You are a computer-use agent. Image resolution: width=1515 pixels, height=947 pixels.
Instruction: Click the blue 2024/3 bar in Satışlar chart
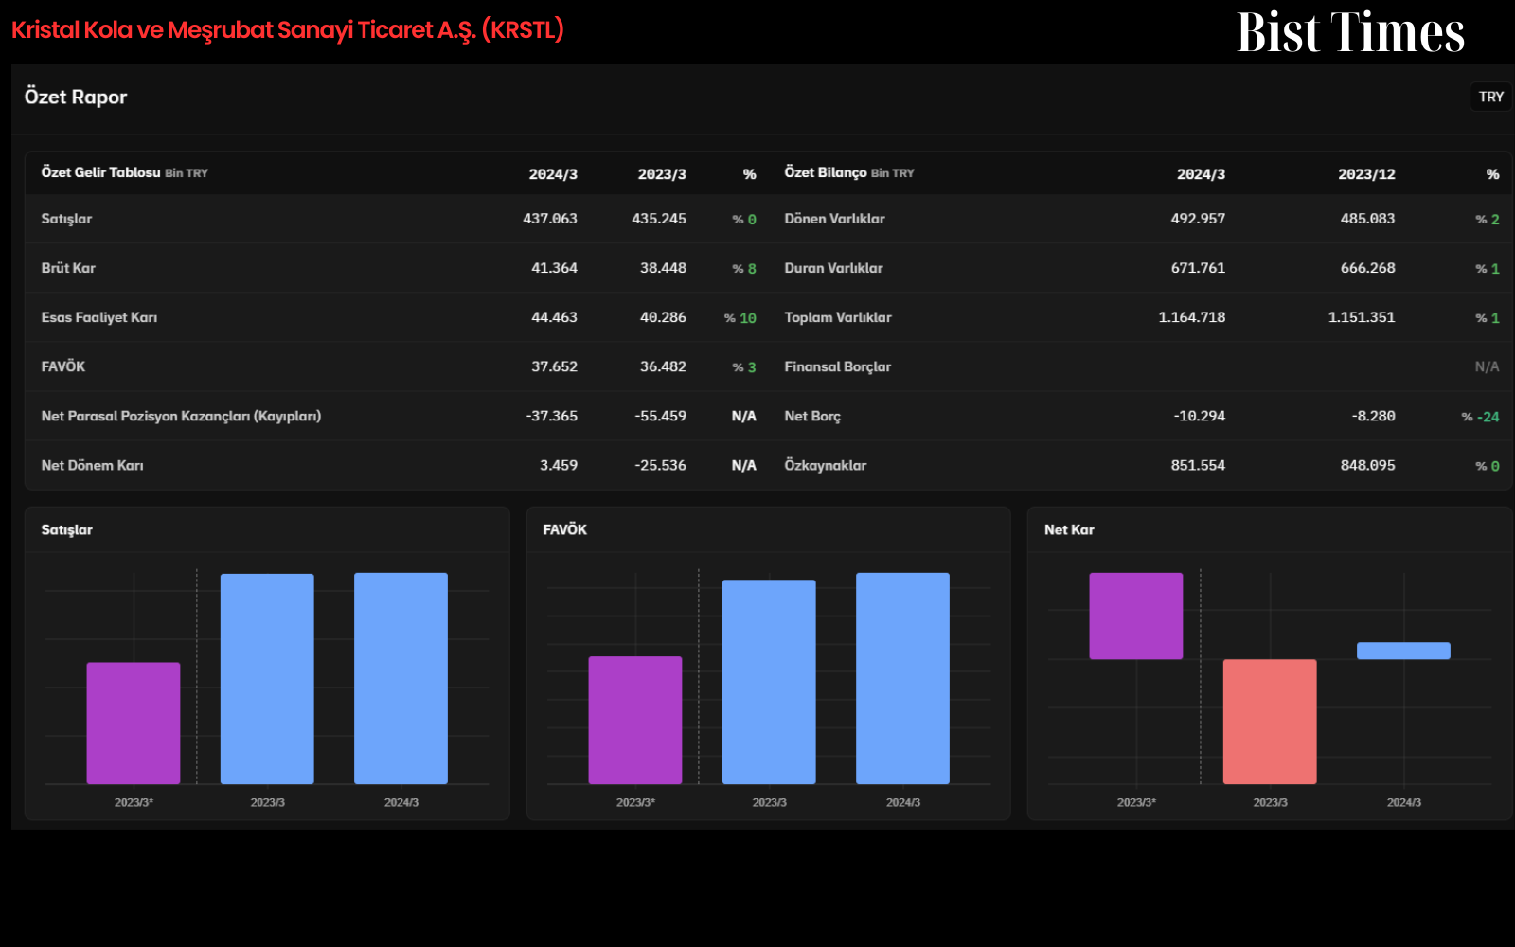click(x=401, y=678)
